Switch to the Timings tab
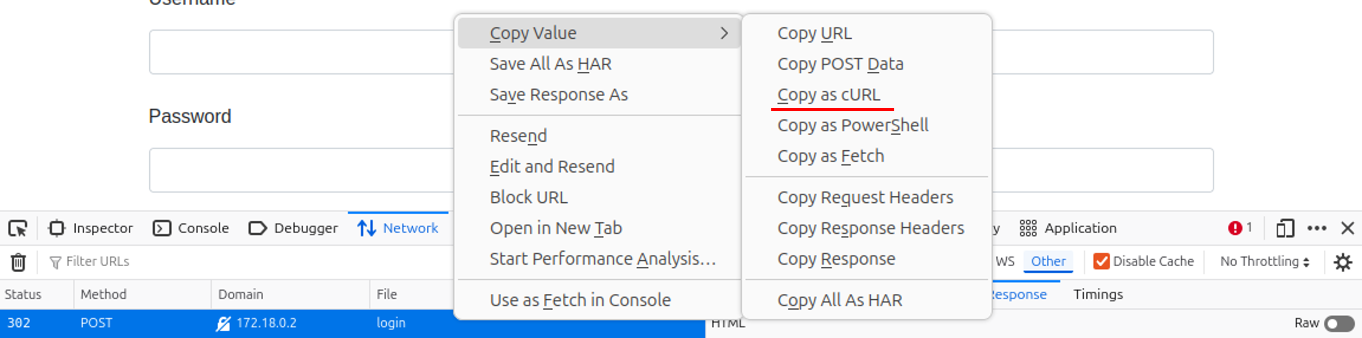Viewport: 1362px width, 338px height. pyautogui.click(x=1097, y=295)
